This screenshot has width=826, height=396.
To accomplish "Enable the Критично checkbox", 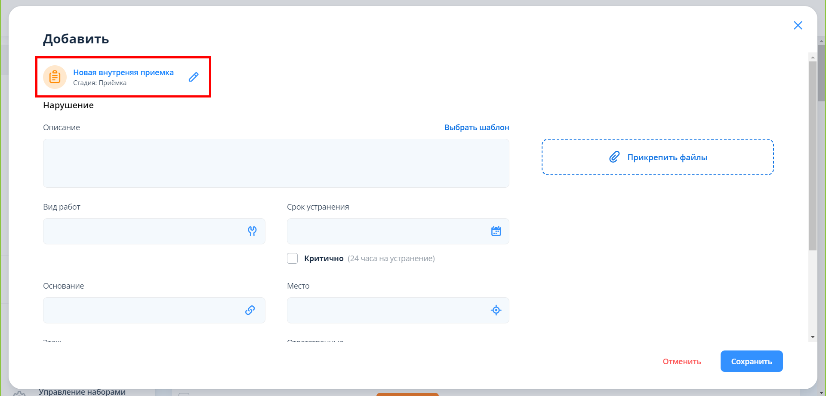I will pyautogui.click(x=293, y=258).
